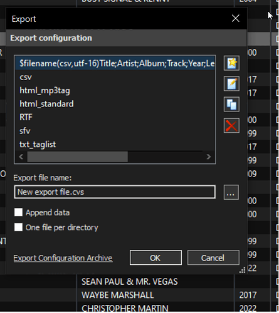Click the Copy export configuration icon
This screenshot has height=313, width=279.
click(x=231, y=104)
